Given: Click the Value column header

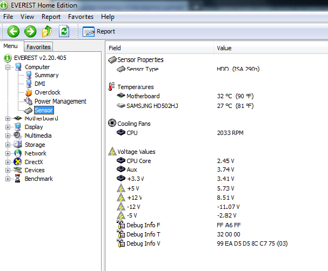Looking at the screenshot, I should click(x=271, y=48).
